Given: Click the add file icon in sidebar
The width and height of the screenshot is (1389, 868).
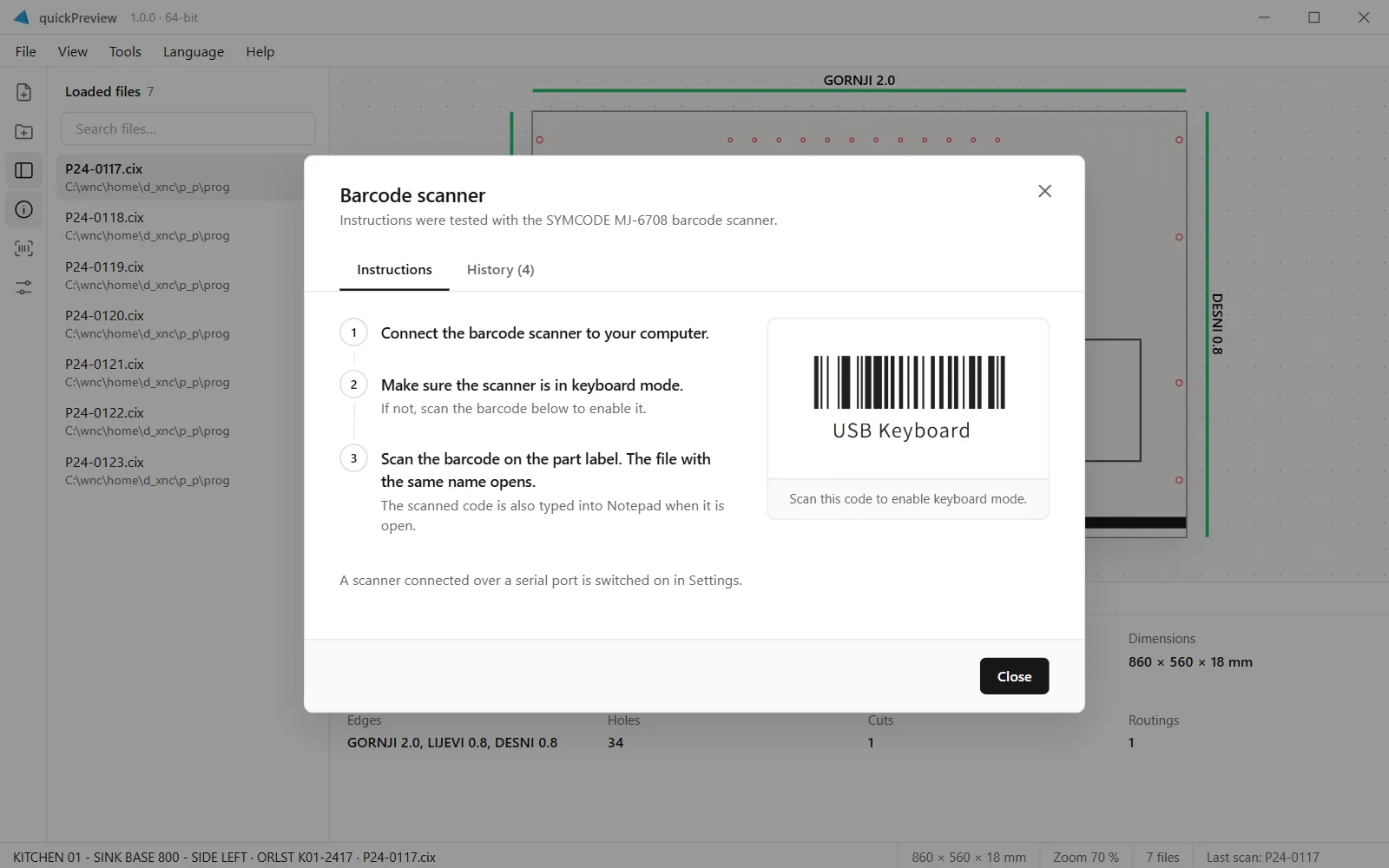Looking at the screenshot, I should tap(23, 92).
